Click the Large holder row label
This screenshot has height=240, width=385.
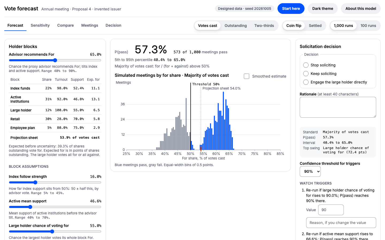21,110
